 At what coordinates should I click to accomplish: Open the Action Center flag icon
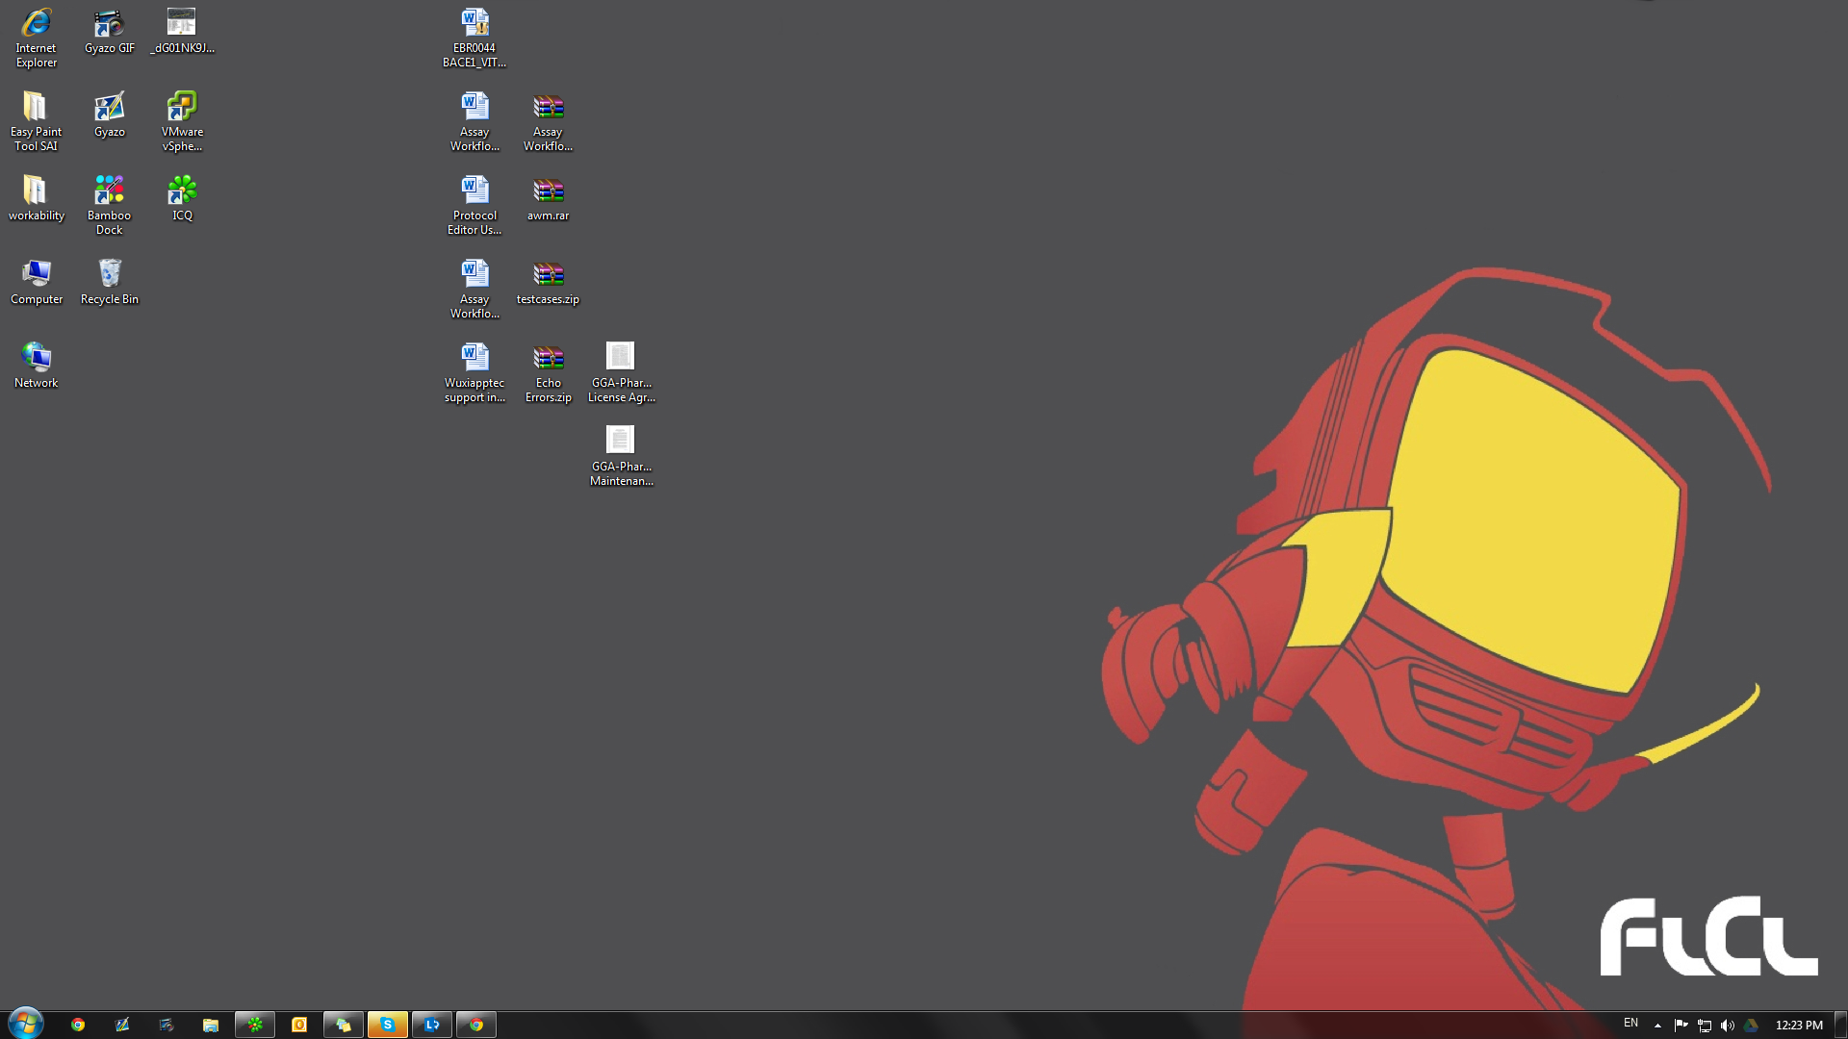[x=1681, y=1026]
